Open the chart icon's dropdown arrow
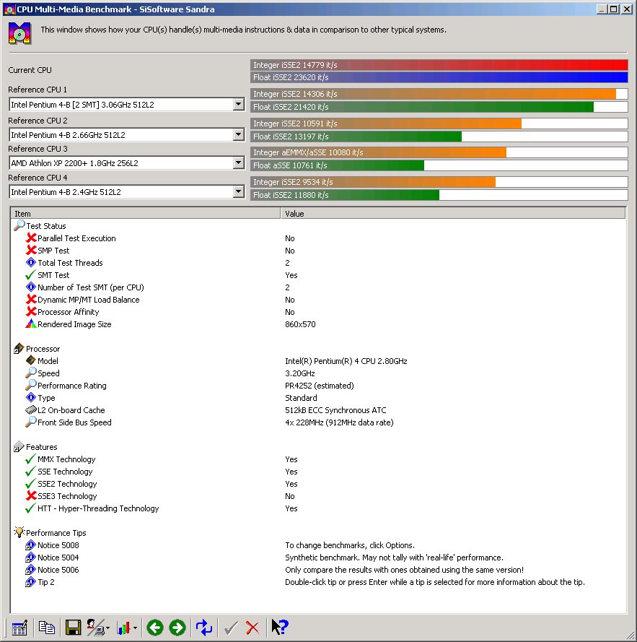The image size is (637, 642). (135, 628)
